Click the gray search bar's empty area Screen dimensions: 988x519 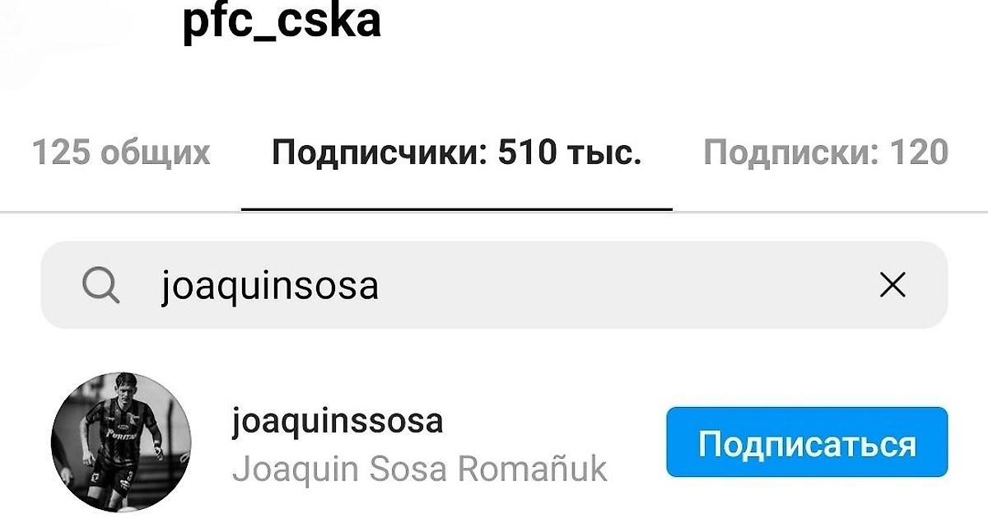(x=626, y=285)
